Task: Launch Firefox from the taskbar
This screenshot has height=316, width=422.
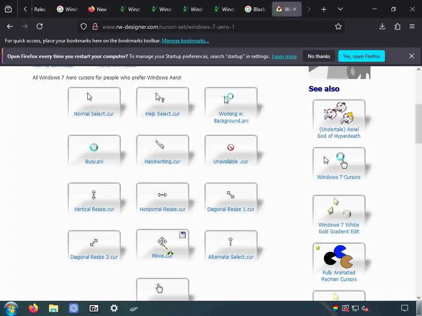Action: [x=33, y=308]
